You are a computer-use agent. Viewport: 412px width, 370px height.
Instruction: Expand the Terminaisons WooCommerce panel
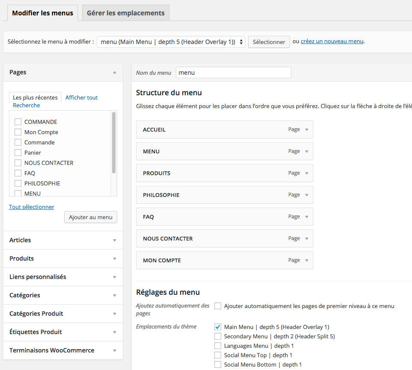coord(115,351)
